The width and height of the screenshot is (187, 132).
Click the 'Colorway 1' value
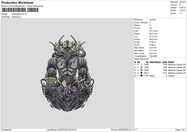pyautogui.click(x=17, y=17)
